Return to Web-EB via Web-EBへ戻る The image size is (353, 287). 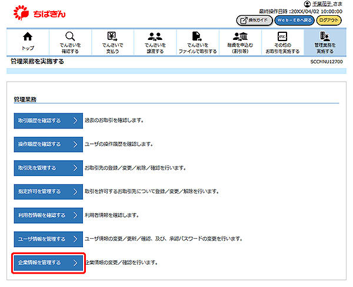[x=294, y=21]
